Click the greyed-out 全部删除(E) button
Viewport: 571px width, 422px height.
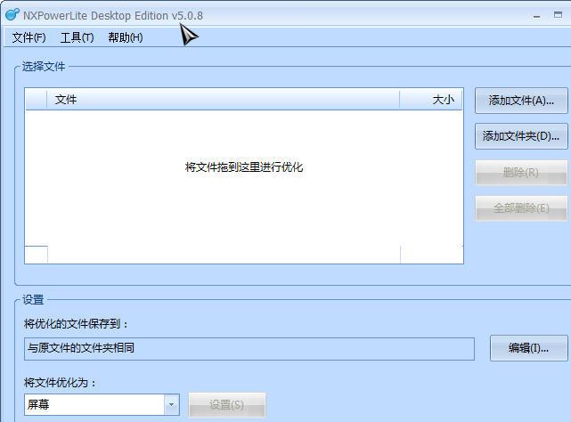(x=520, y=208)
